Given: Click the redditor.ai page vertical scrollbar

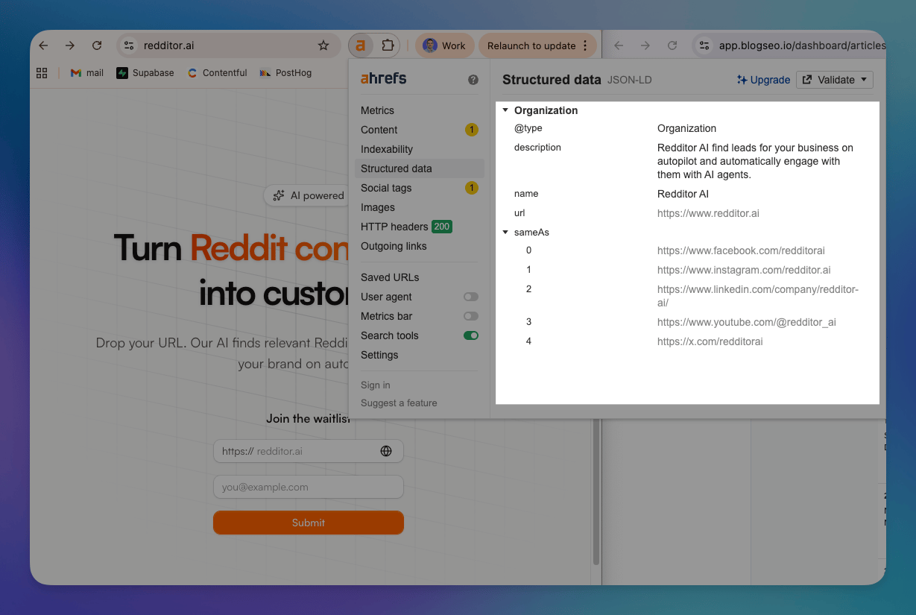Looking at the screenshot, I should pos(596,492).
